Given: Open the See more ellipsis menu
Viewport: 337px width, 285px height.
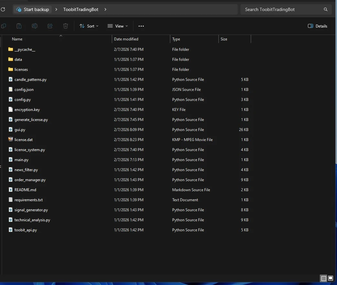Looking at the screenshot, I should tap(141, 26).
